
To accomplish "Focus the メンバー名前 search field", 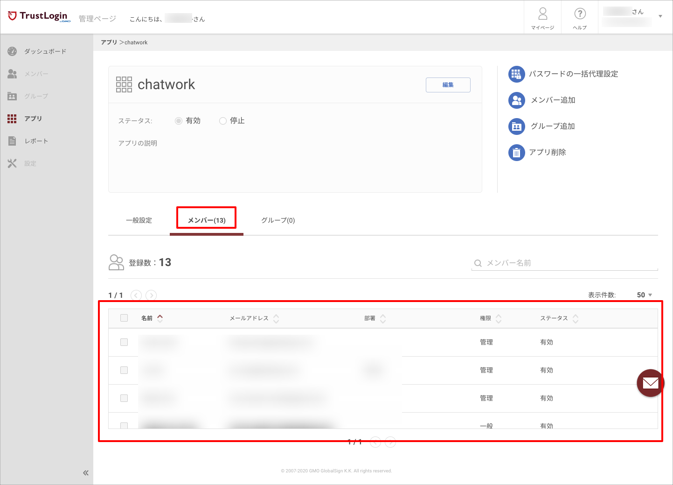I will click(x=564, y=263).
